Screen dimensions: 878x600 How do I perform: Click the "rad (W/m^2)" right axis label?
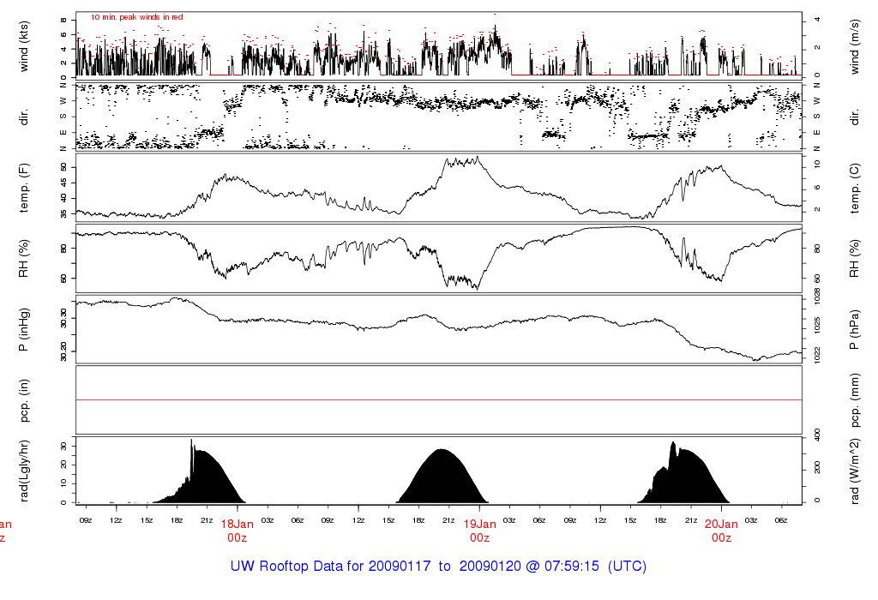855,471
